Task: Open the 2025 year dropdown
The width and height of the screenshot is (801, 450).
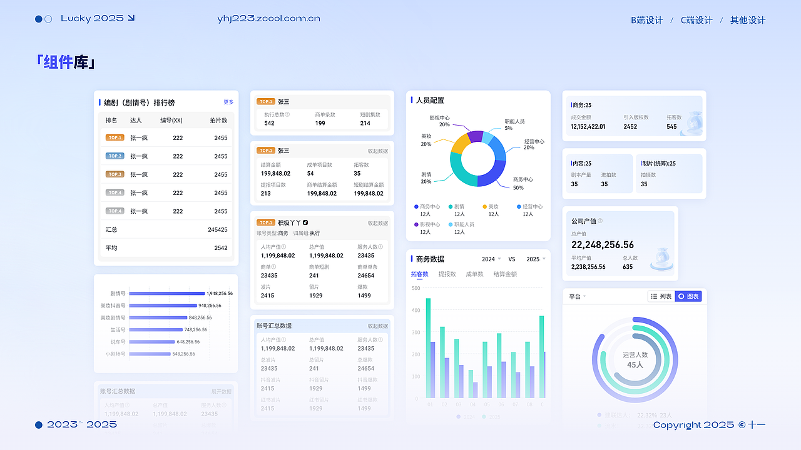Action: [536, 259]
